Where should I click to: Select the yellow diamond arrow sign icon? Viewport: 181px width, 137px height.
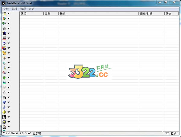tap(4, 112)
